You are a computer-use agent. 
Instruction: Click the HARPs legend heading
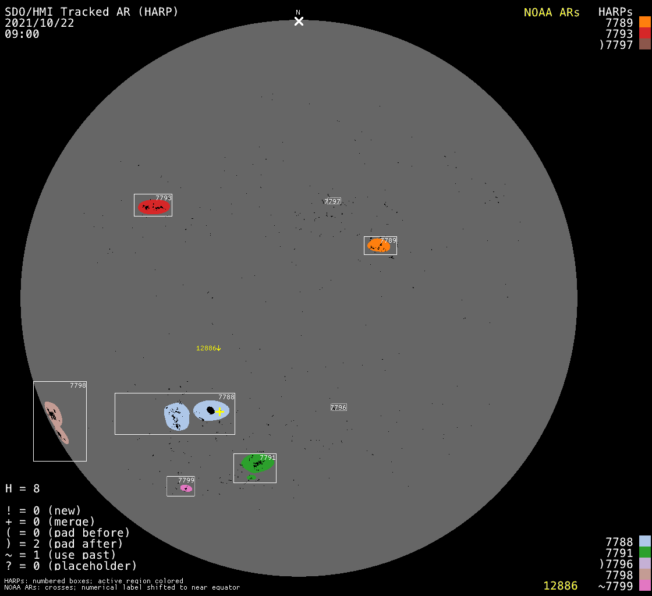tap(615, 12)
